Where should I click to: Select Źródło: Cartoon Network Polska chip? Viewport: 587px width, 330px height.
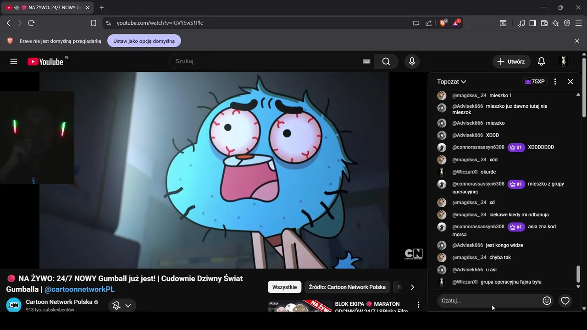347,287
